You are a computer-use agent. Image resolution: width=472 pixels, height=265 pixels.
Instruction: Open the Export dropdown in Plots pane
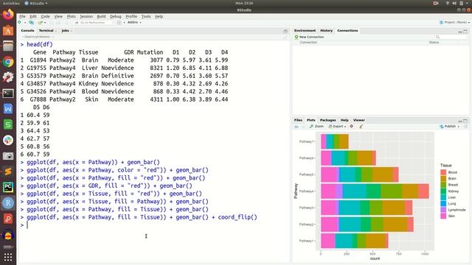pos(337,127)
